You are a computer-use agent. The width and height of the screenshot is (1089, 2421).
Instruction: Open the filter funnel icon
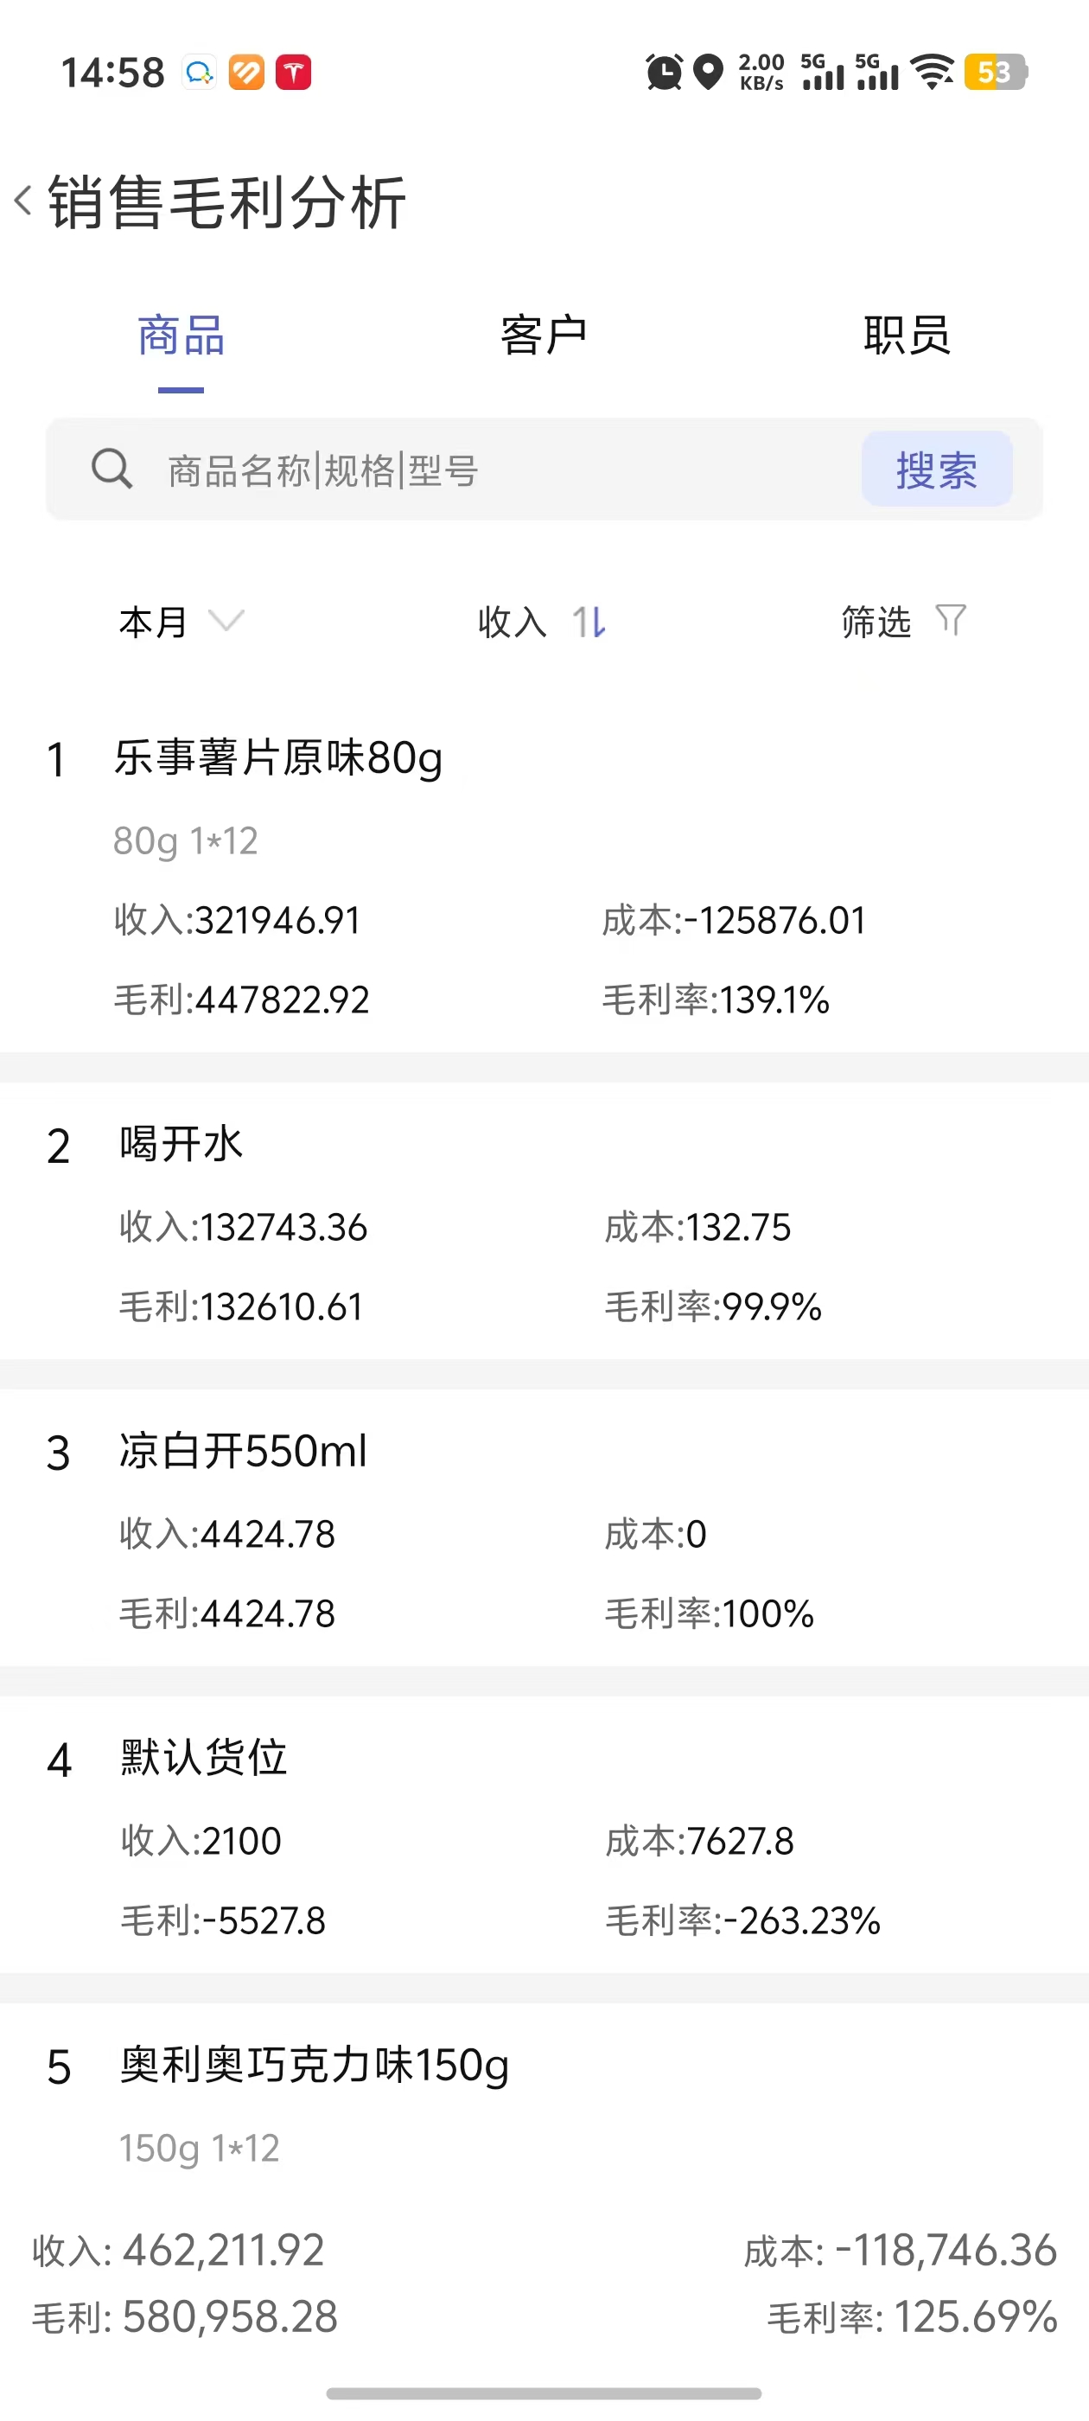(x=951, y=620)
